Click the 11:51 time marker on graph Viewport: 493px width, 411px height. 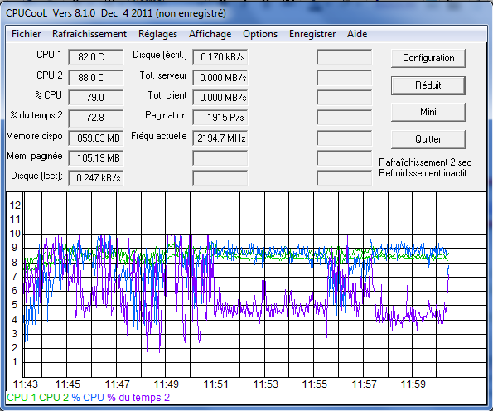coord(215,384)
